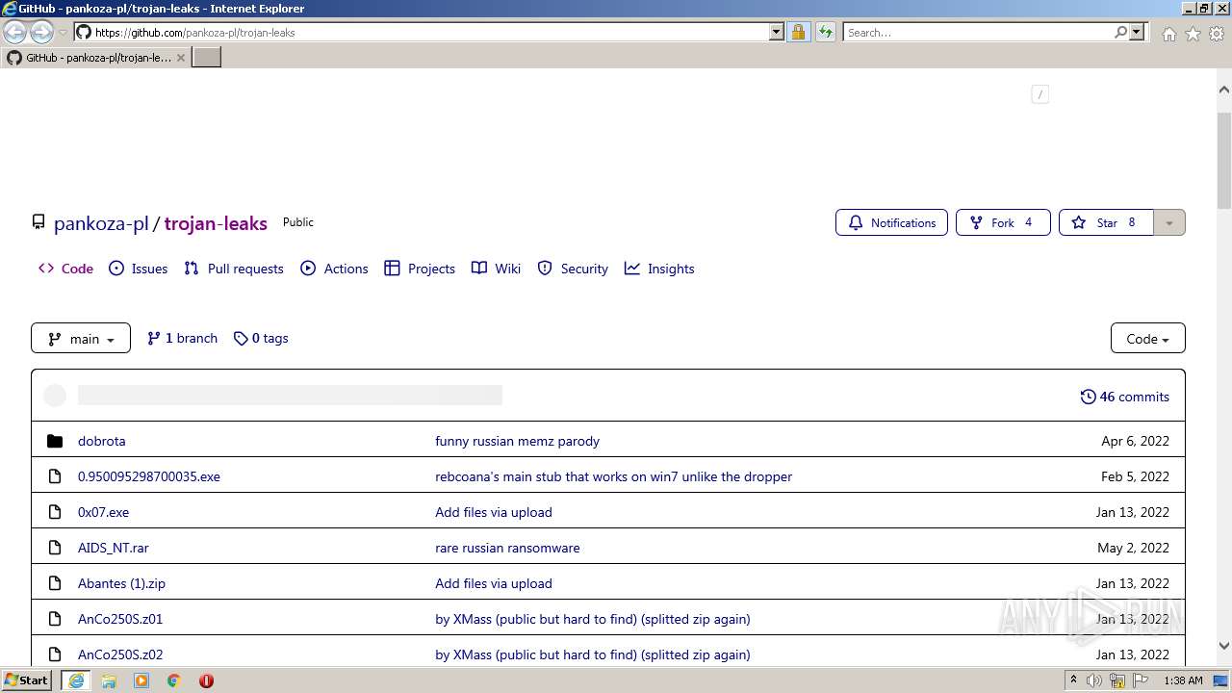Open Windows Explorer folder taskbar icon
Viewport: 1232px width, 693px height.
(x=109, y=680)
